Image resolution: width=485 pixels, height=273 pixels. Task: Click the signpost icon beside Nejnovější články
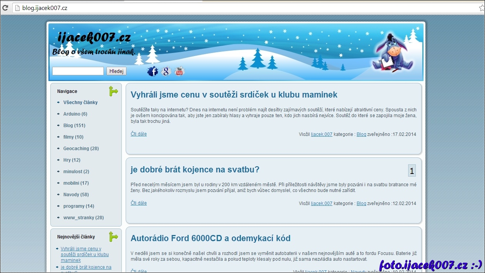pyautogui.click(x=113, y=237)
